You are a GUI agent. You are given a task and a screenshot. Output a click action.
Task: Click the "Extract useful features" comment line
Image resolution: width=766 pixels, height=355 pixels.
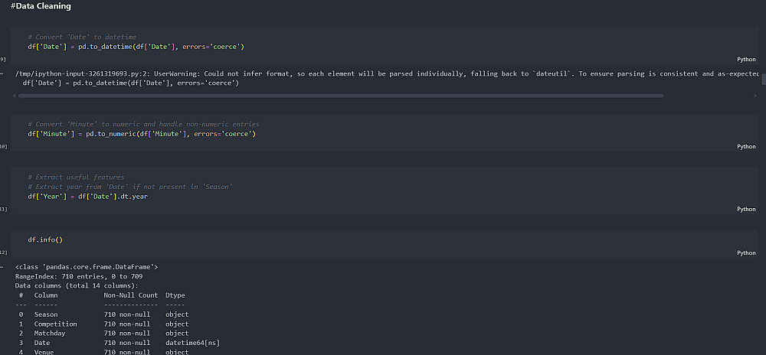[x=76, y=177]
